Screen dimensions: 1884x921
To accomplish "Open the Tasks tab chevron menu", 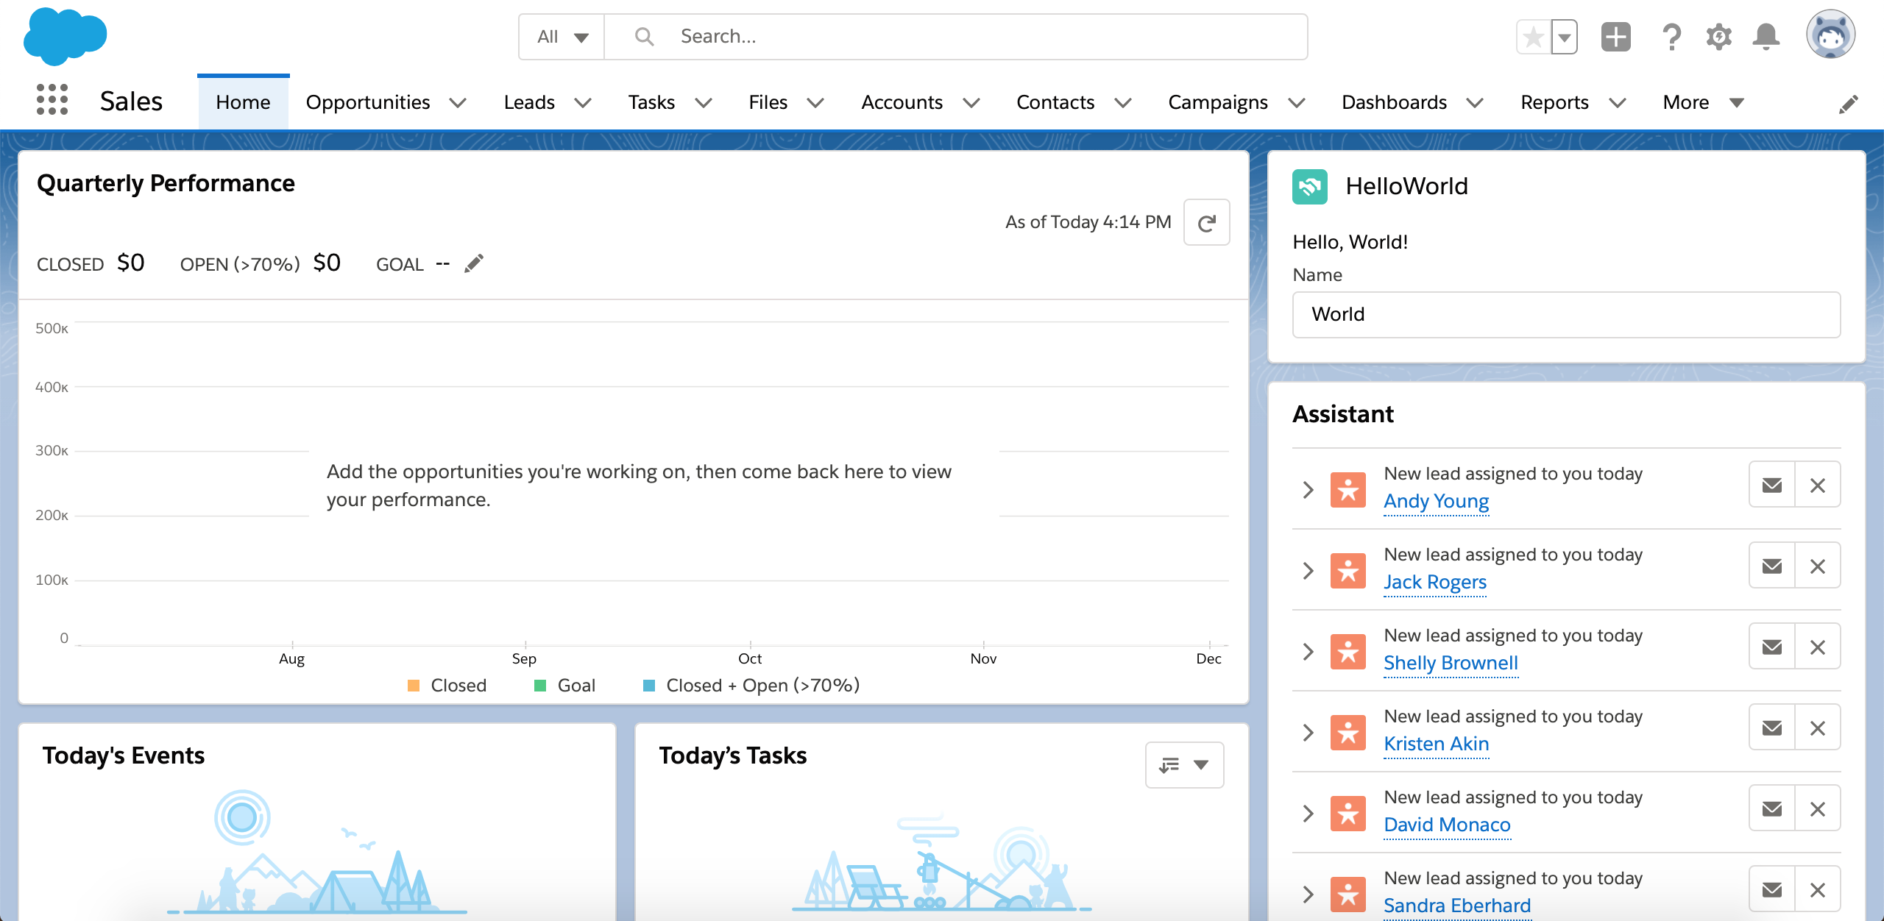I will click(704, 103).
